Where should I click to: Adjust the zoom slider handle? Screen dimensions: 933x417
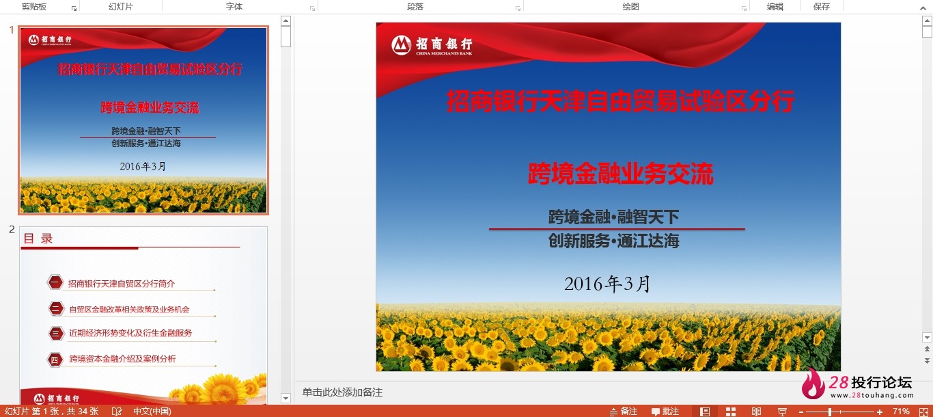point(830,412)
